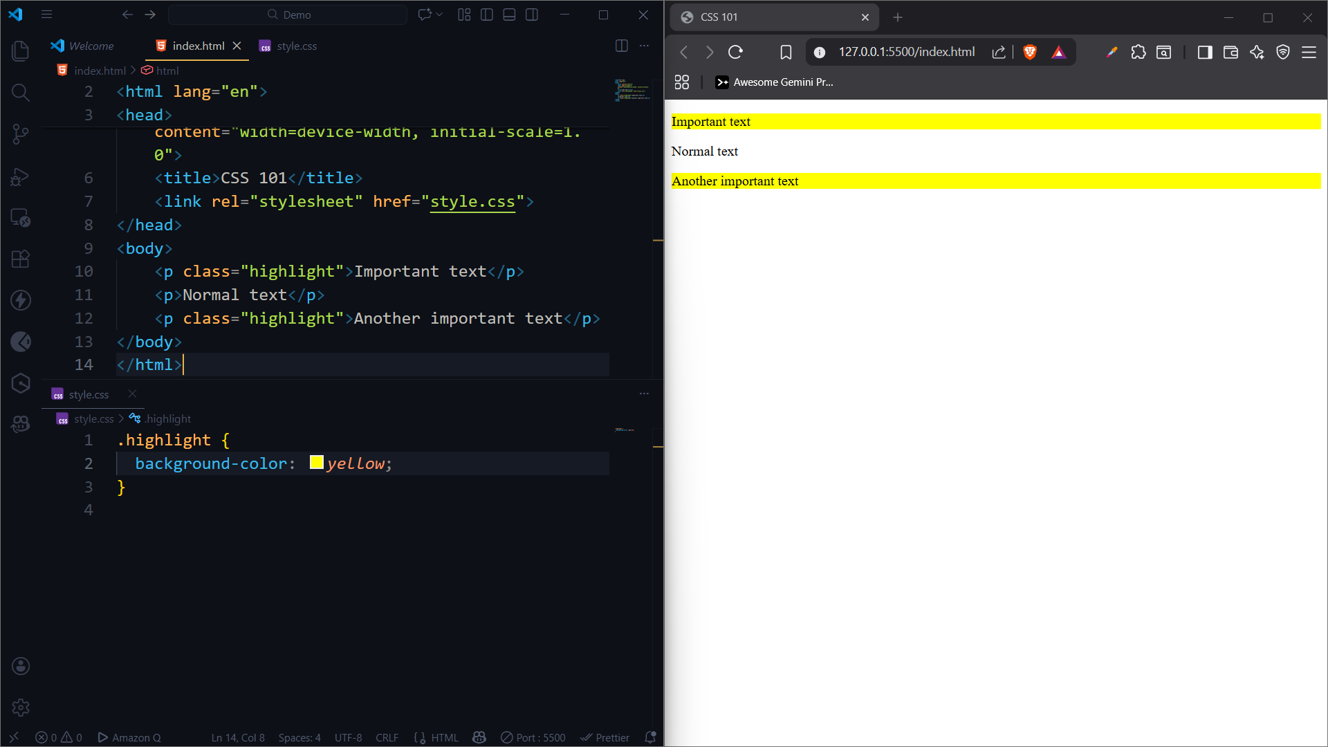Click the yellow color swatch beside background-color
The width and height of the screenshot is (1328, 747).
(x=317, y=462)
